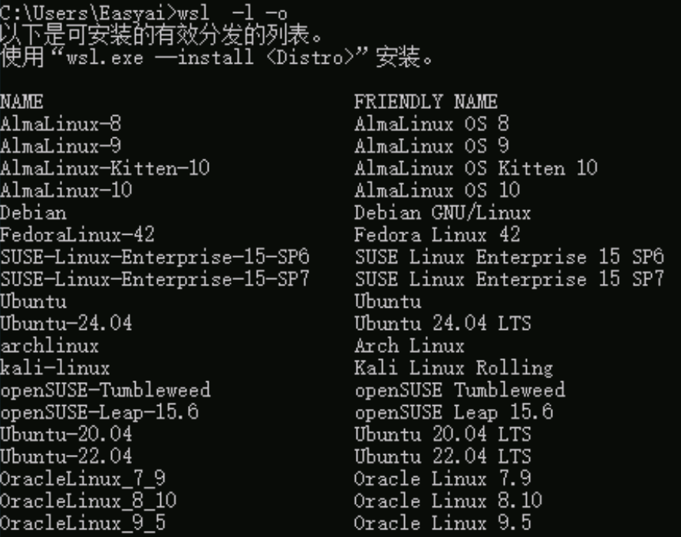Viewport: 681px width, 537px height.
Task: Click AlmaLinux-8 in the NAME column
Action: (61, 124)
